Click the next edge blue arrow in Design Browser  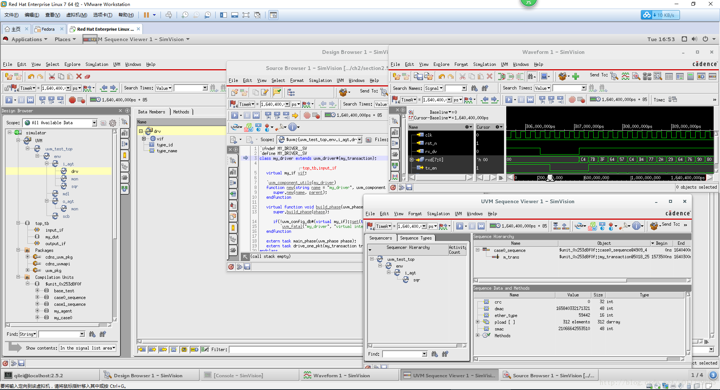point(113,88)
